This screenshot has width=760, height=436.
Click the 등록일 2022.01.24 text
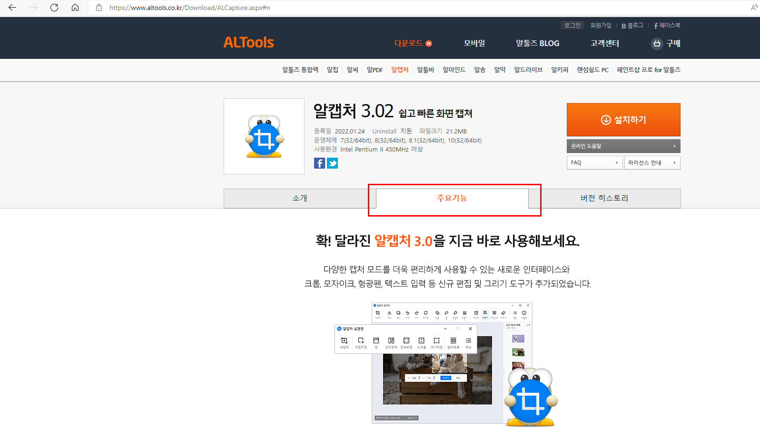point(339,131)
